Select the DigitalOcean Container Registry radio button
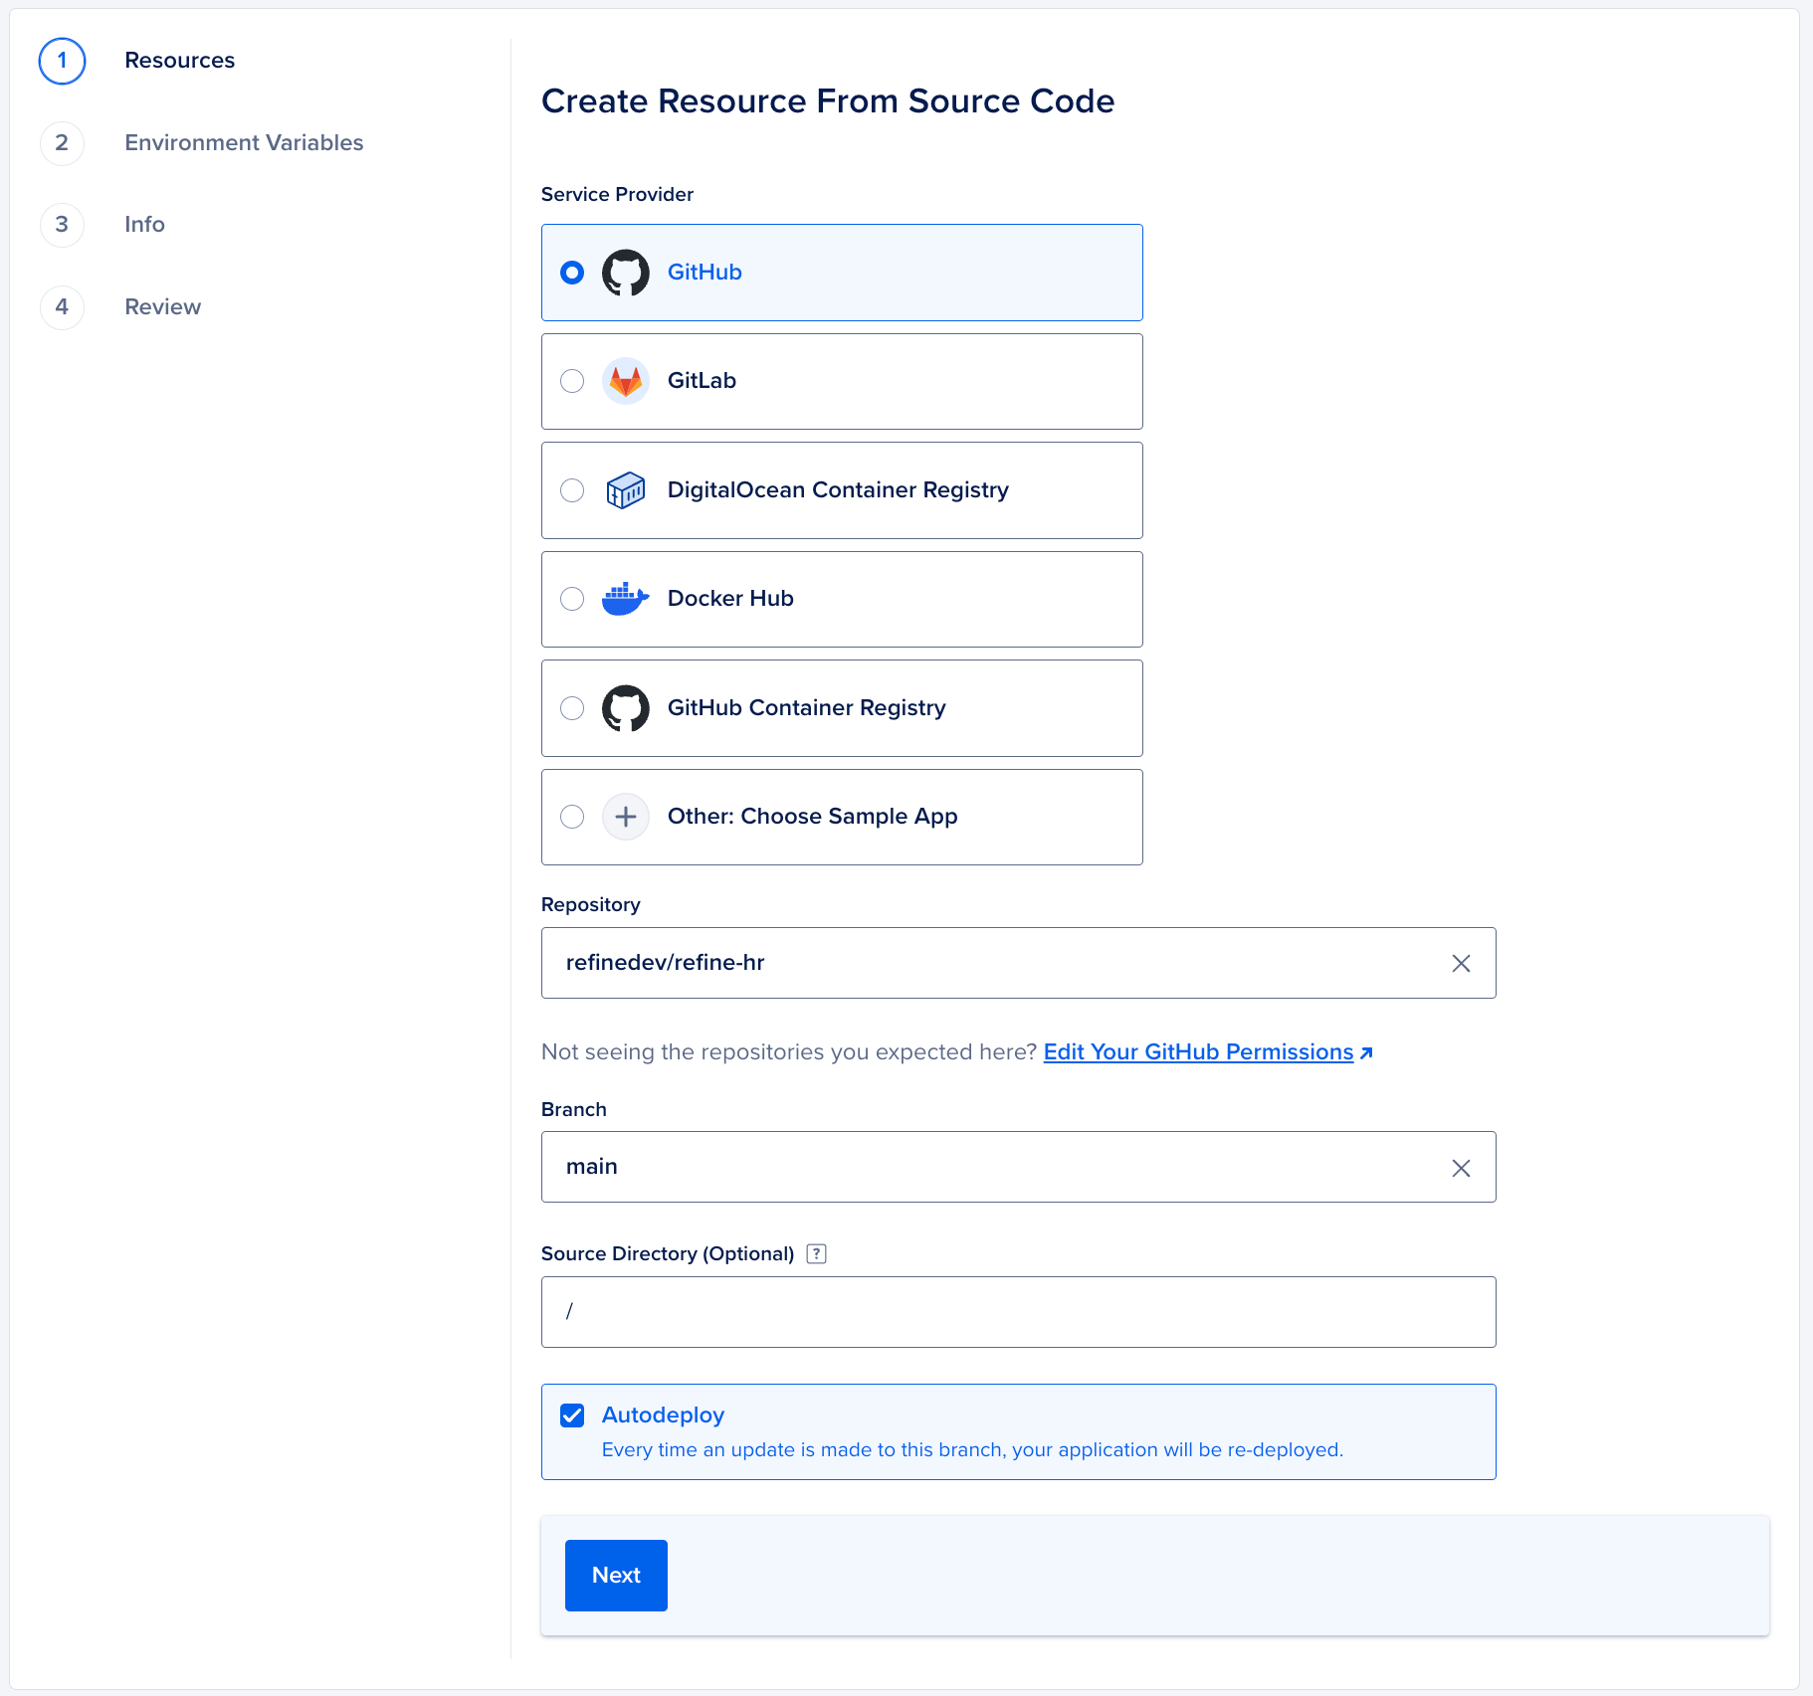 pos(572,490)
